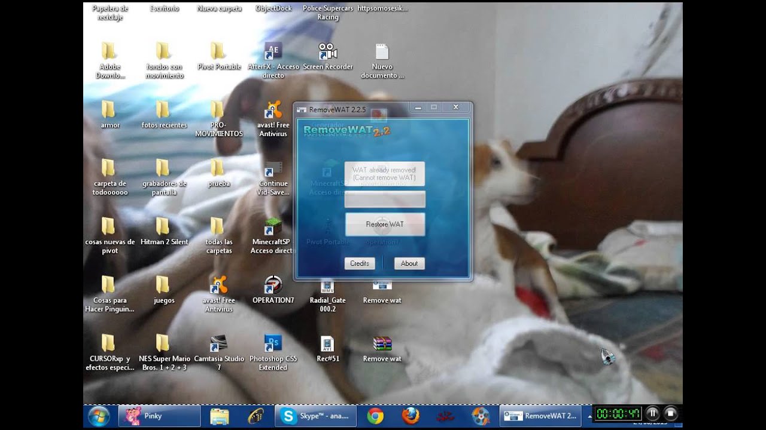Open Windows Explorer from the taskbar
The height and width of the screenshot is (430, 766).
pyautogui.click(x=219, y=416)
